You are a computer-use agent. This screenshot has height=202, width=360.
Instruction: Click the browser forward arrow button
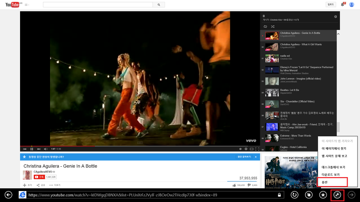(x=351, y=195)
